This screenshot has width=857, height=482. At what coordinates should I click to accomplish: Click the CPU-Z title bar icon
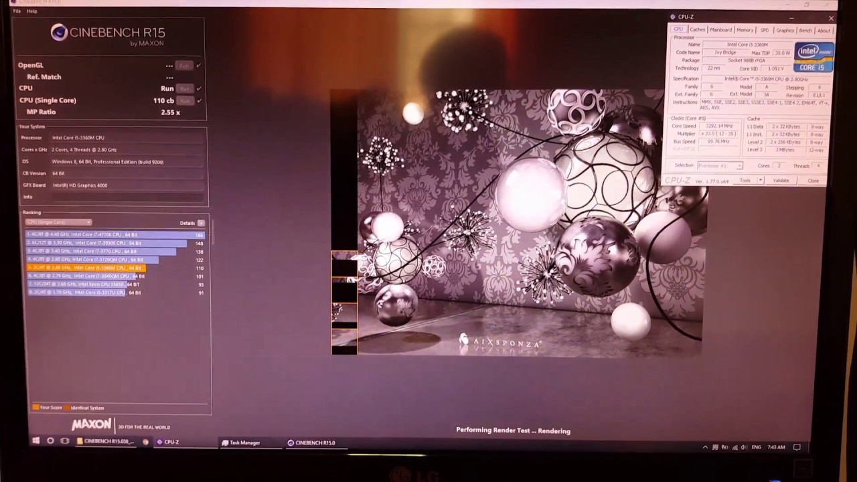coord(673,17)
